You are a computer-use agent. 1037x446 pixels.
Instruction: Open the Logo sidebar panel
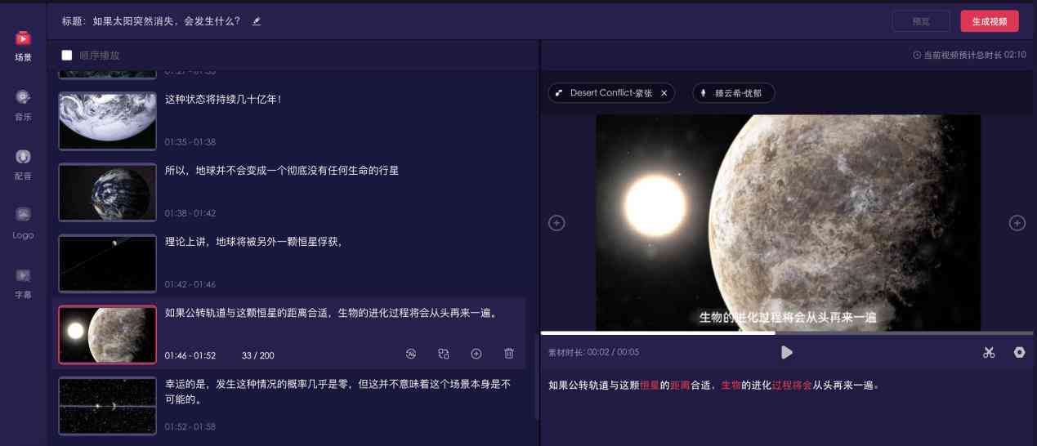pos(23,223)
